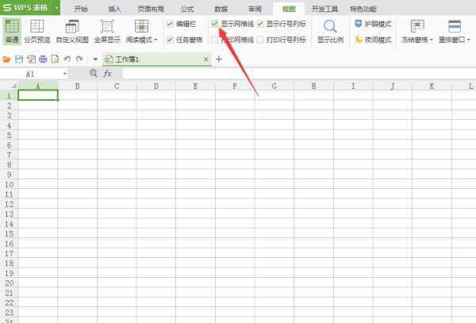This screenshot has height=323, width=476.
Task: Switch to the 插入 (Insert) tab
Action: click(x=115, y=9)
